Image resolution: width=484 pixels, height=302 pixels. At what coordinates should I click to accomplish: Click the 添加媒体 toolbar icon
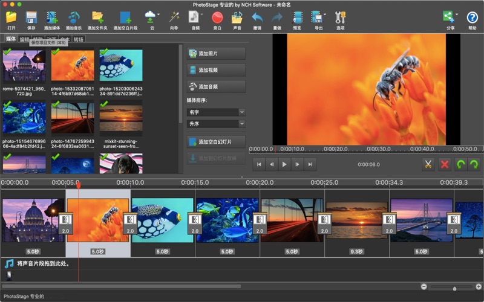point(52,18)
